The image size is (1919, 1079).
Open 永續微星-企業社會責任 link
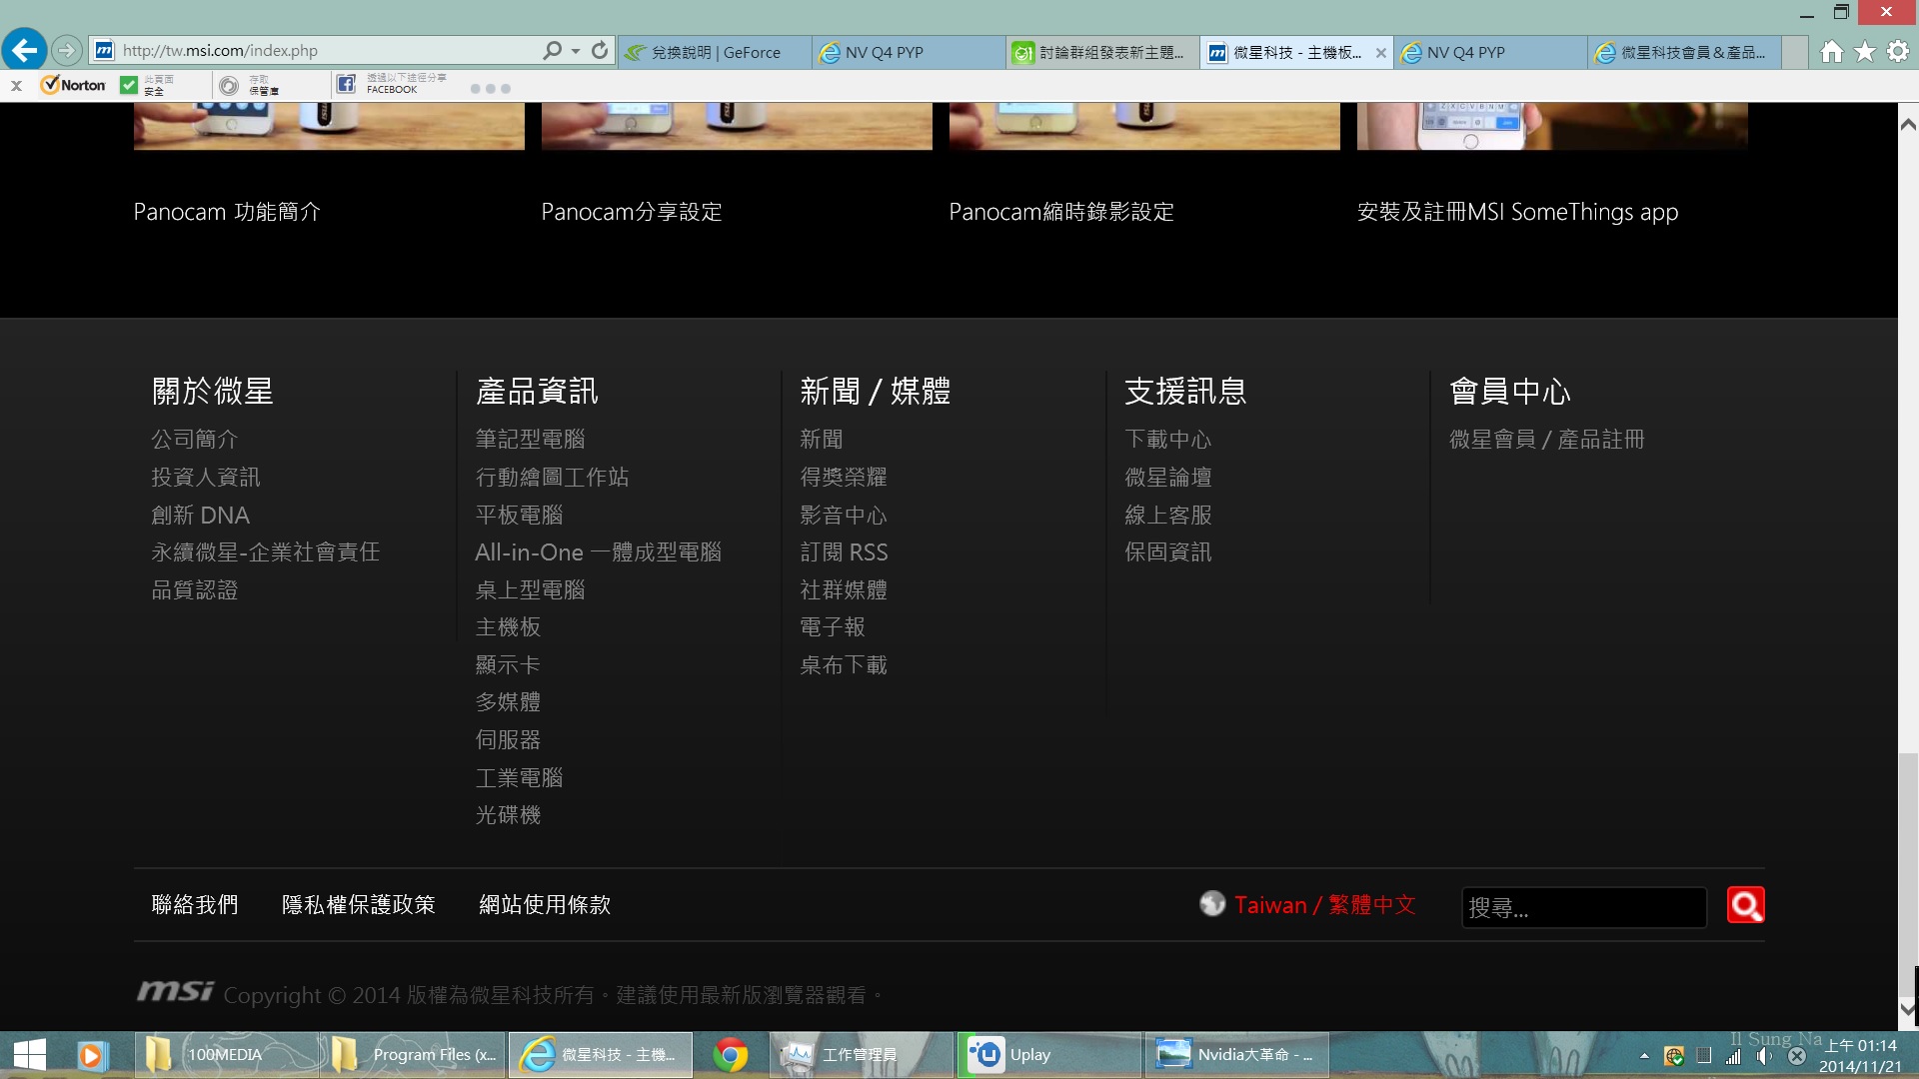pyautogui.click(x=266, y=552)
